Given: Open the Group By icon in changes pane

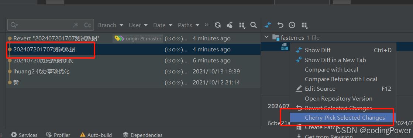Looking at the screenshot, I should pyautogui.click(x=304, y=25).
